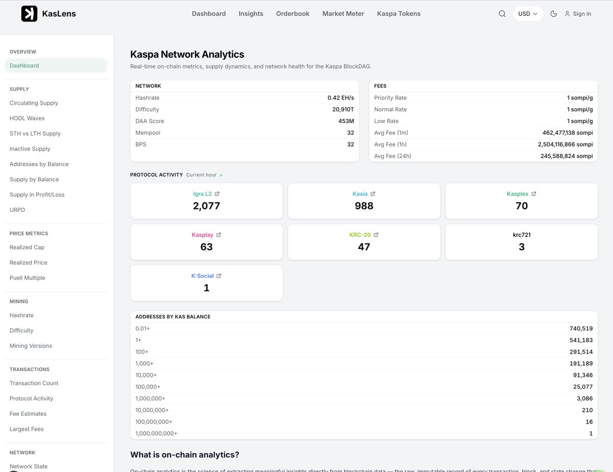Click the 1,000+ balance row label
The width and height of the screenshot is (613, 472).
click(x=145, y=363)
